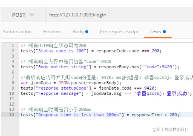Switch to the Authorization tab
Screen dimensions: 193x136
[17, 32]
